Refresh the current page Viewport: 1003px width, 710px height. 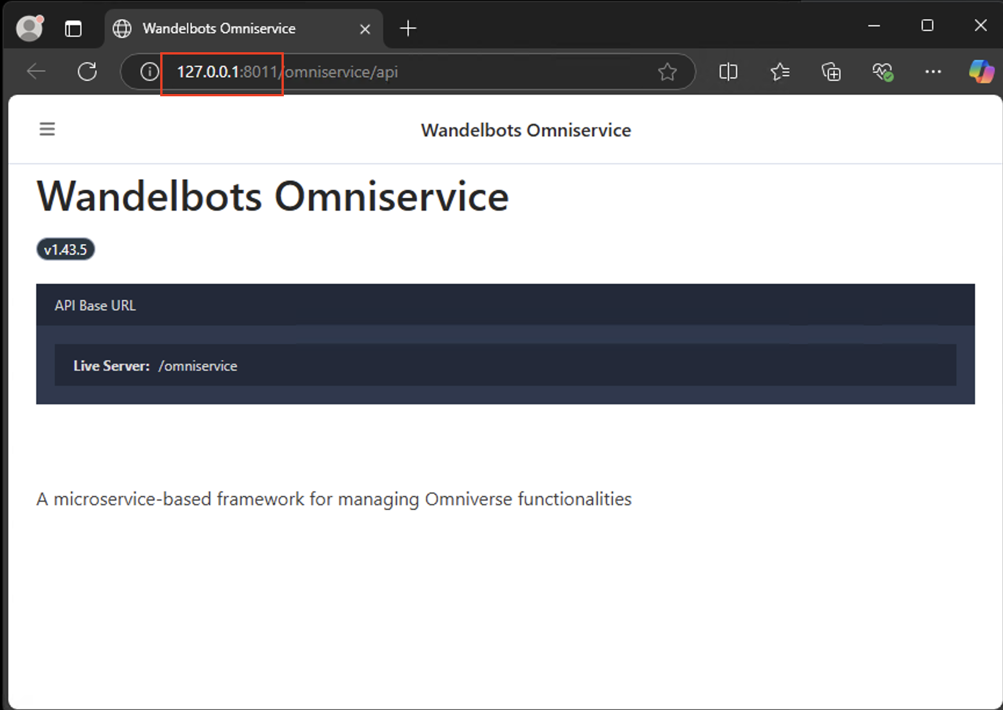tap(87, 71)
